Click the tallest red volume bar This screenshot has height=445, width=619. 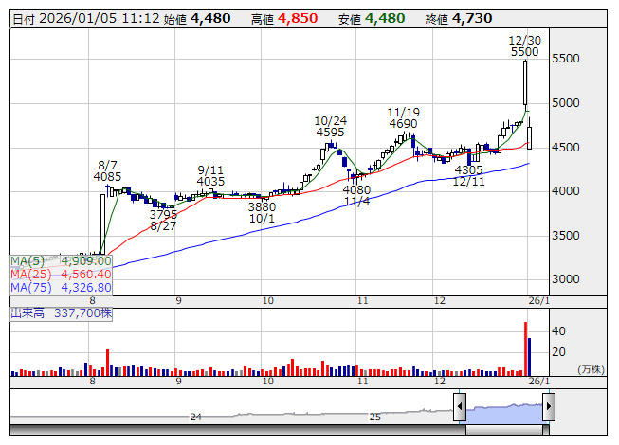(x=525, y=348)
